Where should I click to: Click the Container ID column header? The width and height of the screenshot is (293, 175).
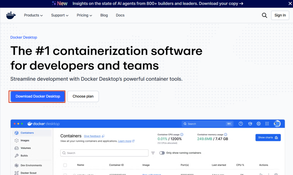pos(116,165)
